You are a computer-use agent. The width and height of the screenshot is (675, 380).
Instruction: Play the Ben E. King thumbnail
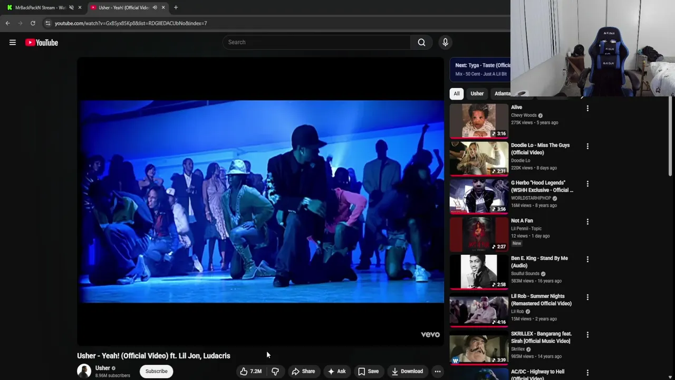point(479,272)
